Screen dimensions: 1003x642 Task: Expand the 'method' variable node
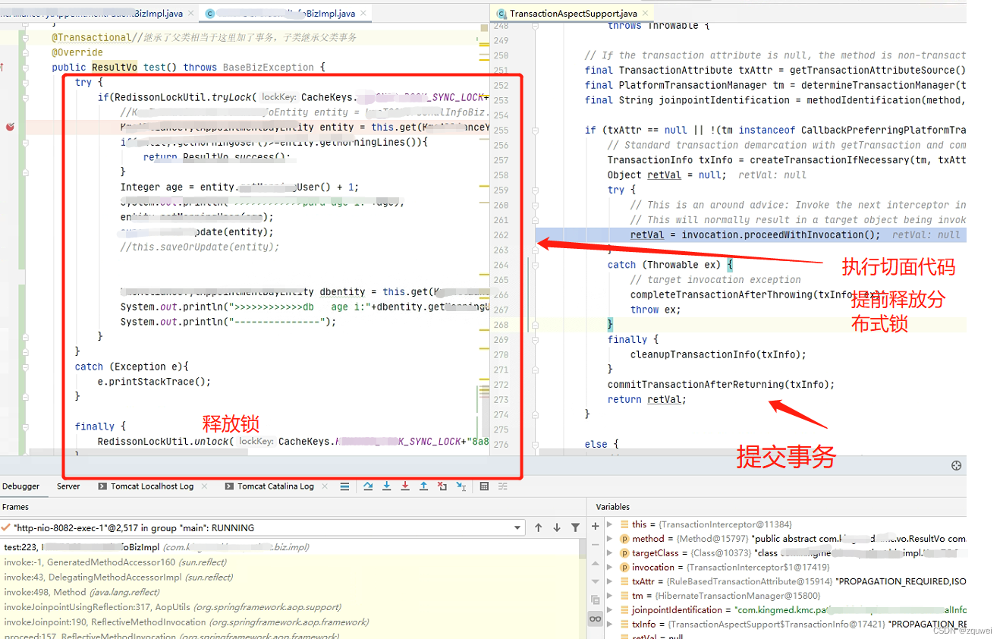pos(610,539)
